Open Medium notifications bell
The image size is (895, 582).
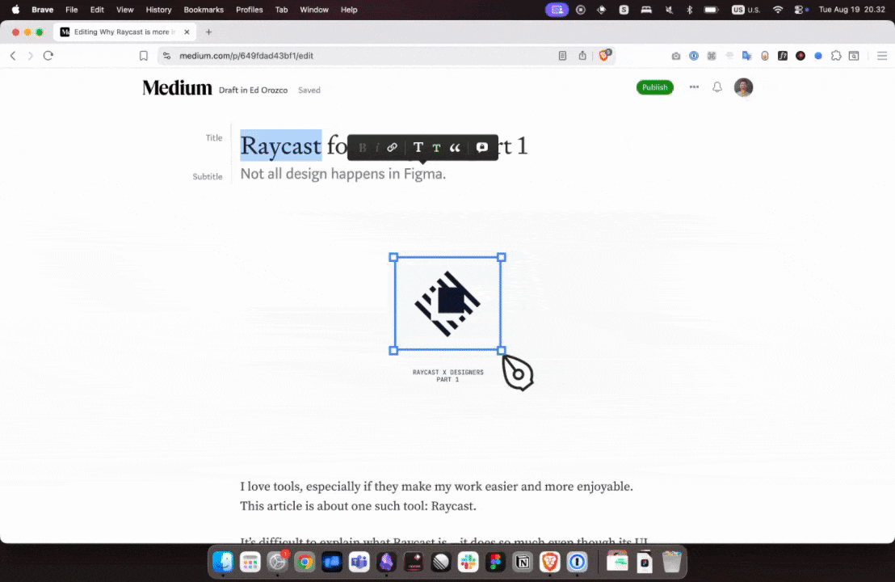717,86
